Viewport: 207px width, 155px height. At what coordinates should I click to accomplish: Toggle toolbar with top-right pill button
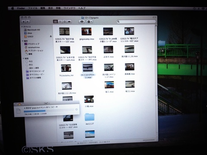[x=154, y=17]
